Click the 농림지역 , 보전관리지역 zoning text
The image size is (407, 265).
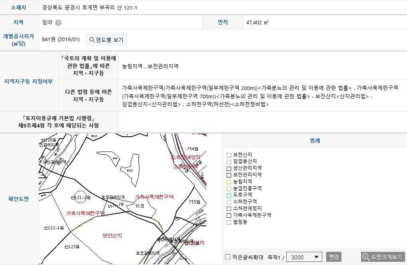150,66
